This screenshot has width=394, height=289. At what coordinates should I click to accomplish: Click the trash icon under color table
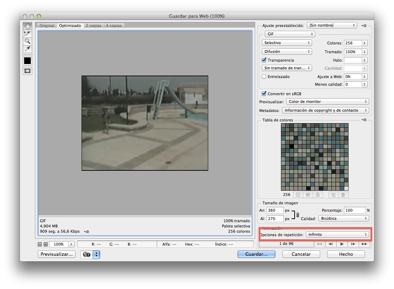[343, 195]
